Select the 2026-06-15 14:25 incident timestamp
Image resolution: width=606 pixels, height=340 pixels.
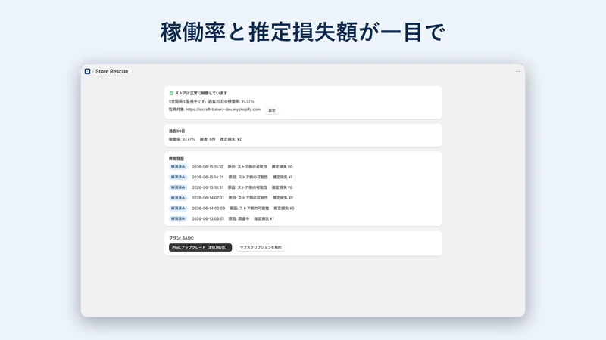(208, 178)
